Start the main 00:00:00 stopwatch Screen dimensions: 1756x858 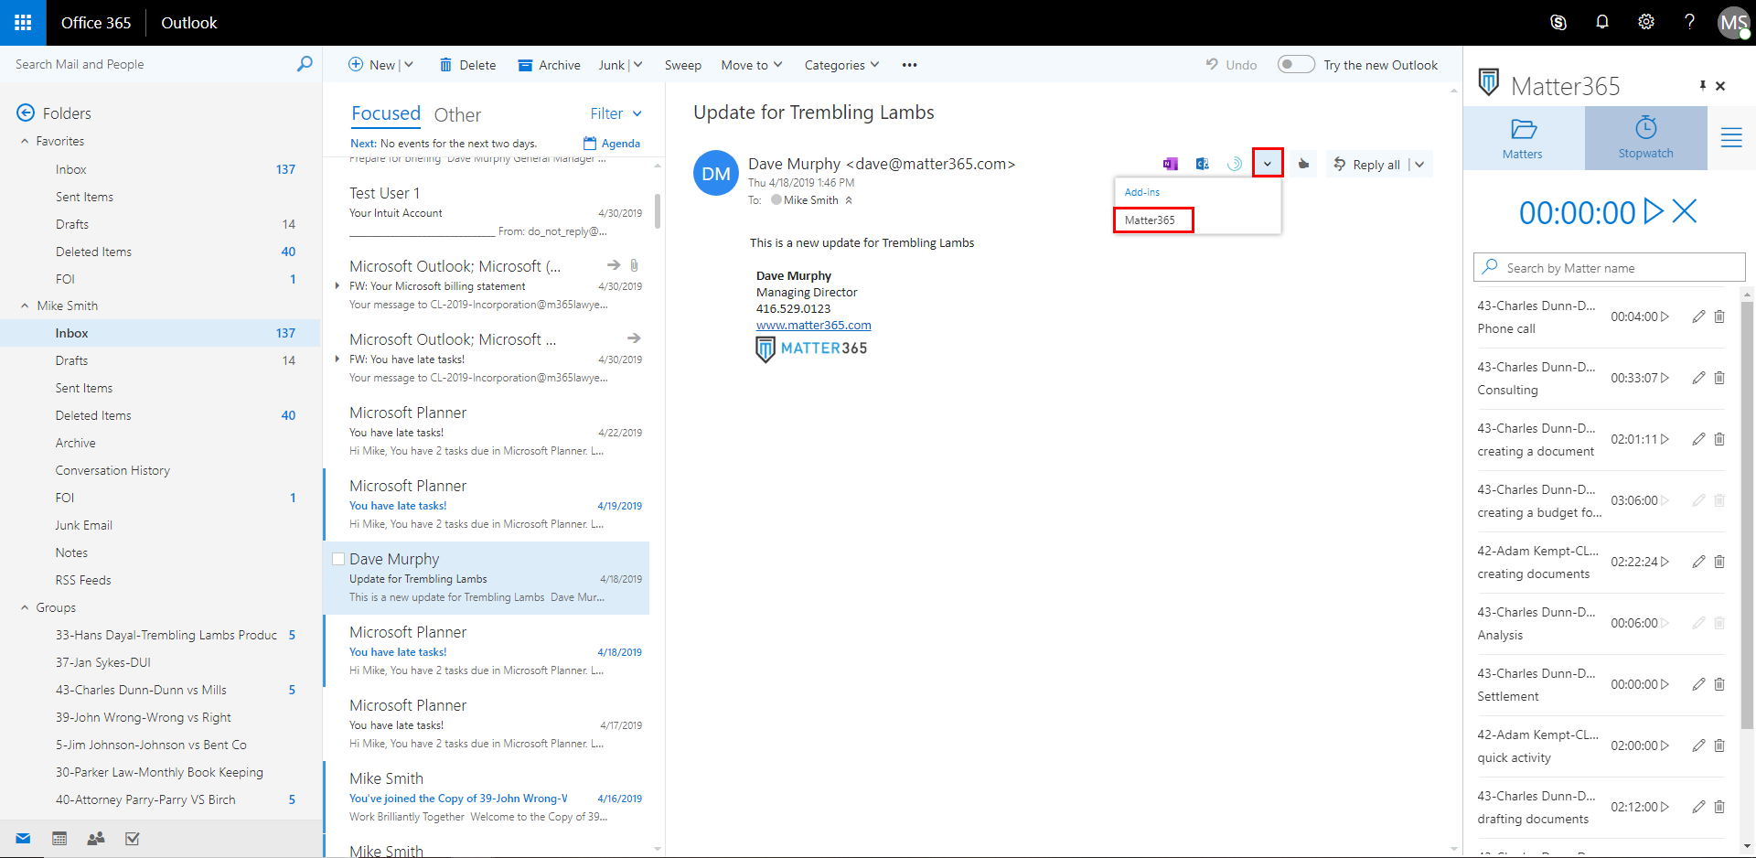coord(1654,211)
